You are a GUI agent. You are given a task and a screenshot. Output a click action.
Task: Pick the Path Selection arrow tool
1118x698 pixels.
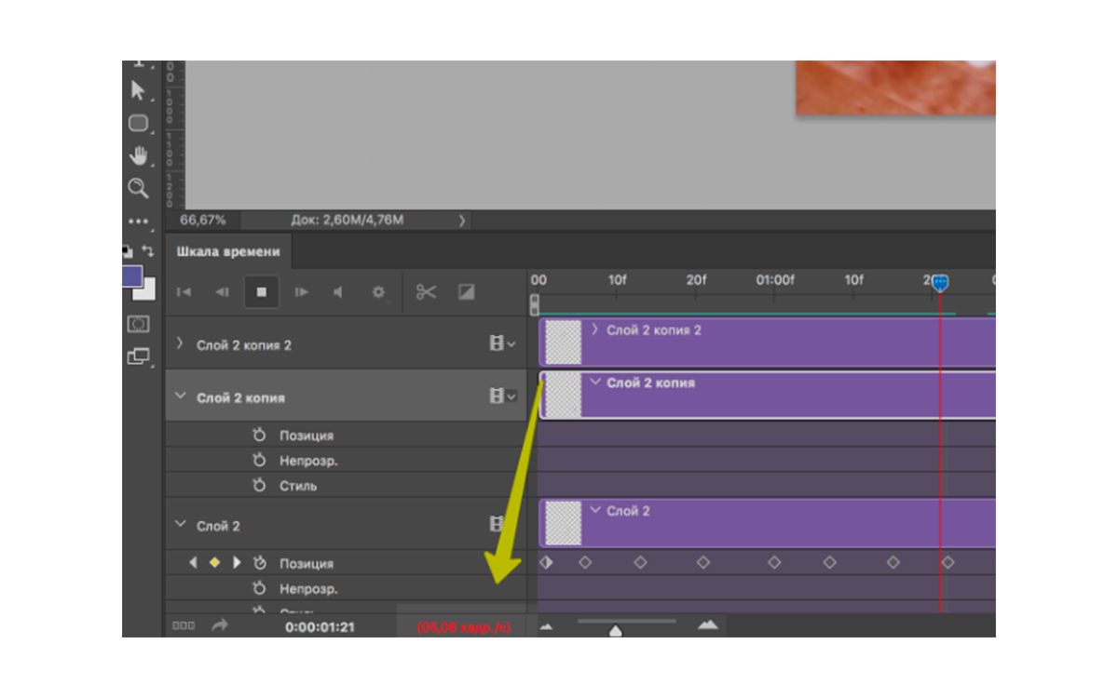click(138, 90)
